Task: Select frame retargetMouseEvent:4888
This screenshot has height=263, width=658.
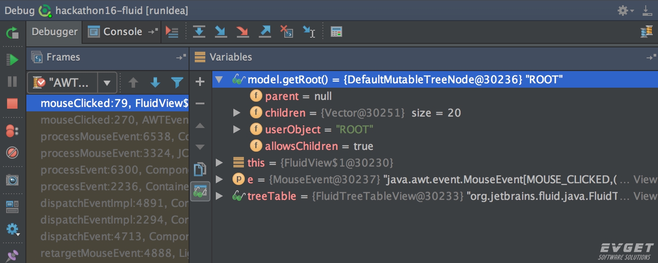Action: [x=107, y=253]
